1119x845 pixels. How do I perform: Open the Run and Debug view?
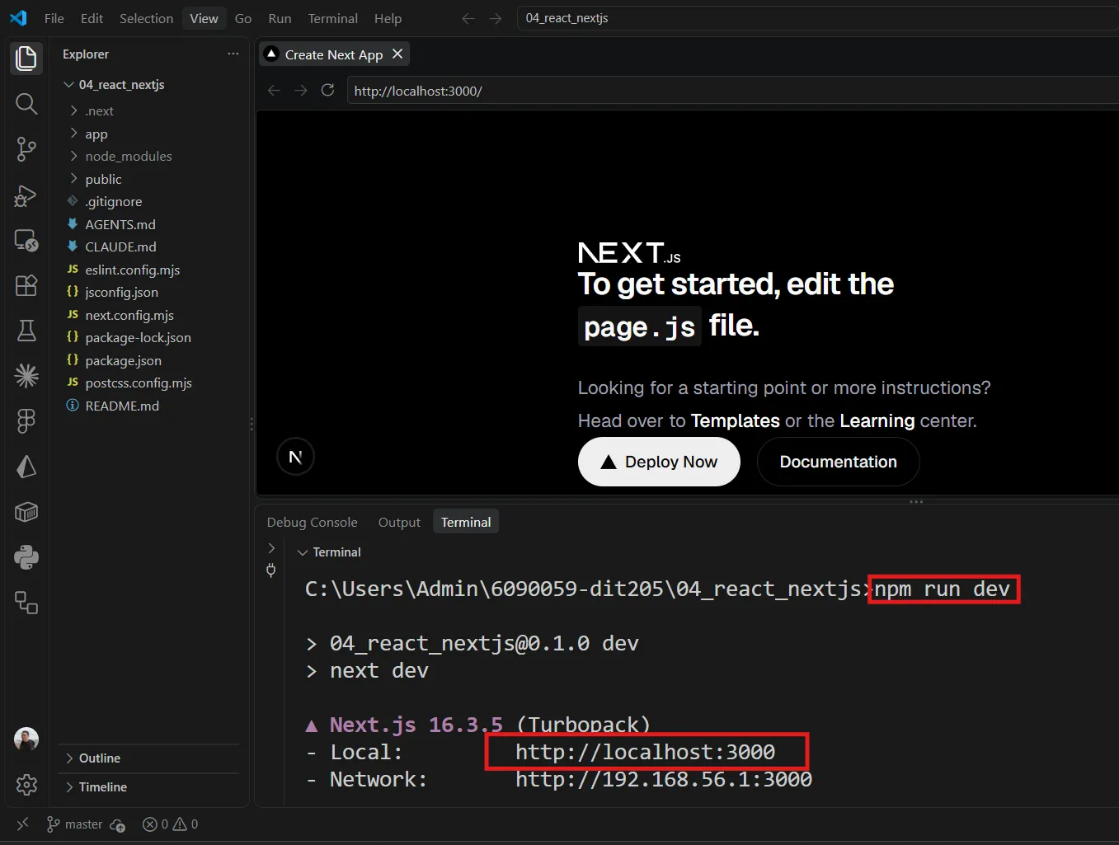coord(26,195)
